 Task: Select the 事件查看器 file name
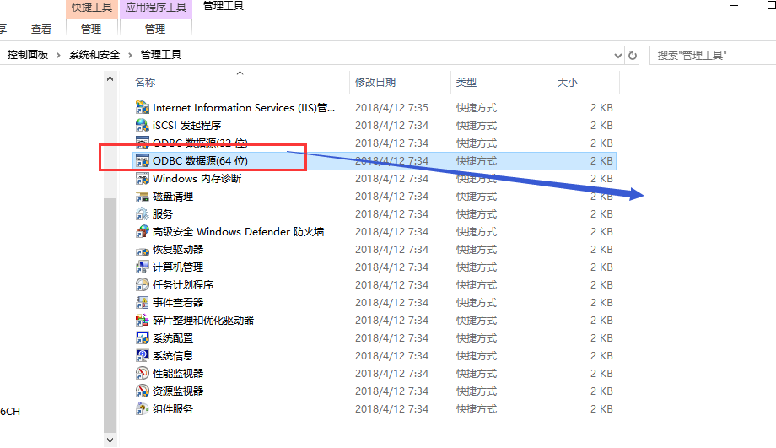pos(178,302)
